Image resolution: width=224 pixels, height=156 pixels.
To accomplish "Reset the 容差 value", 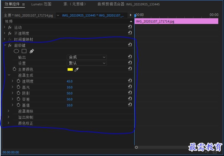I will tap(130, 98).
